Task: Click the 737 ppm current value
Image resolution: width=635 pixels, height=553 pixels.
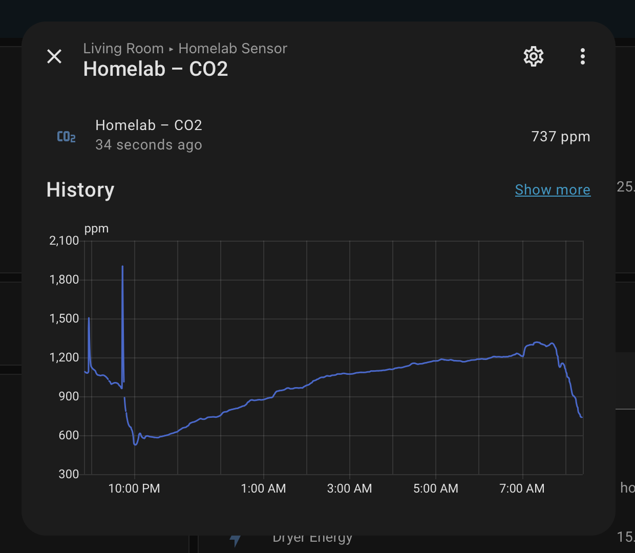Action: [560, 137]
